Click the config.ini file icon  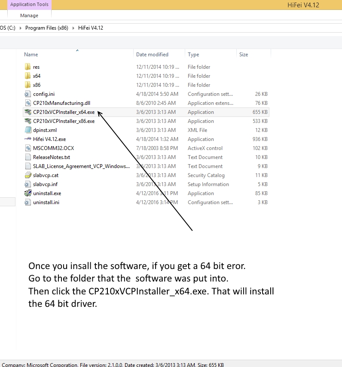pyautogui.click(x=27, y=94)
